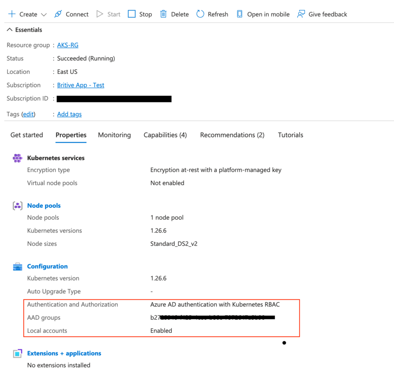Collapse the Essentials section

pos(10,29)
